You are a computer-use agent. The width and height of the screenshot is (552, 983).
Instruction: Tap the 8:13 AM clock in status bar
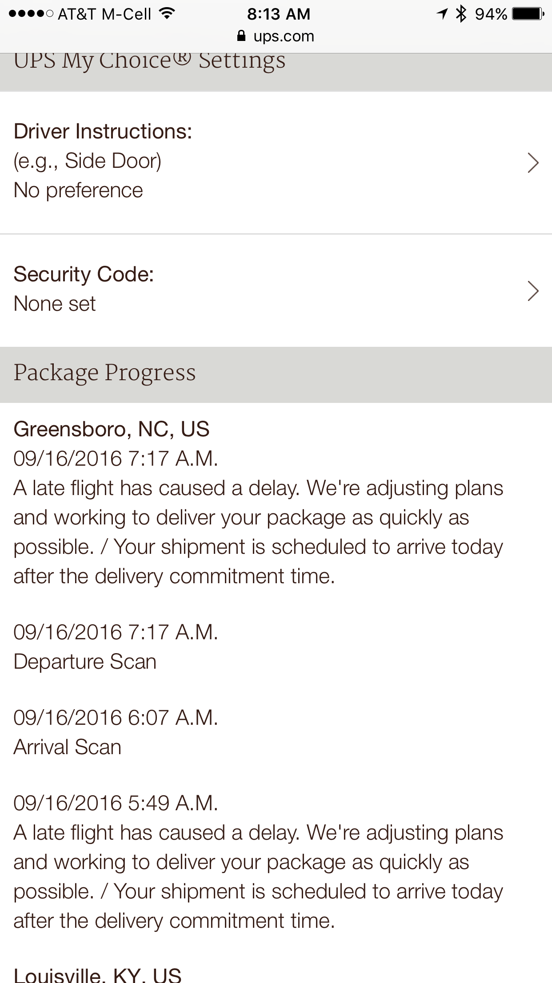279,14
